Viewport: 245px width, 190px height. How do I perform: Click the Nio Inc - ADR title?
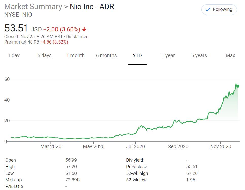click(x=92, y=6)
